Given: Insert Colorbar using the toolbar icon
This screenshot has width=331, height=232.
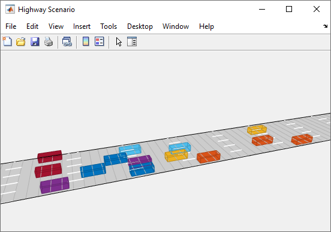Looking at the screenshot, I should (86, 41).
